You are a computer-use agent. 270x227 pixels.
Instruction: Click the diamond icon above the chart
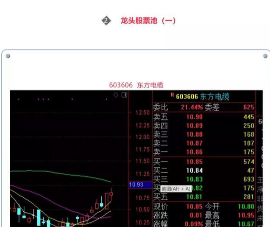[116, 95]
